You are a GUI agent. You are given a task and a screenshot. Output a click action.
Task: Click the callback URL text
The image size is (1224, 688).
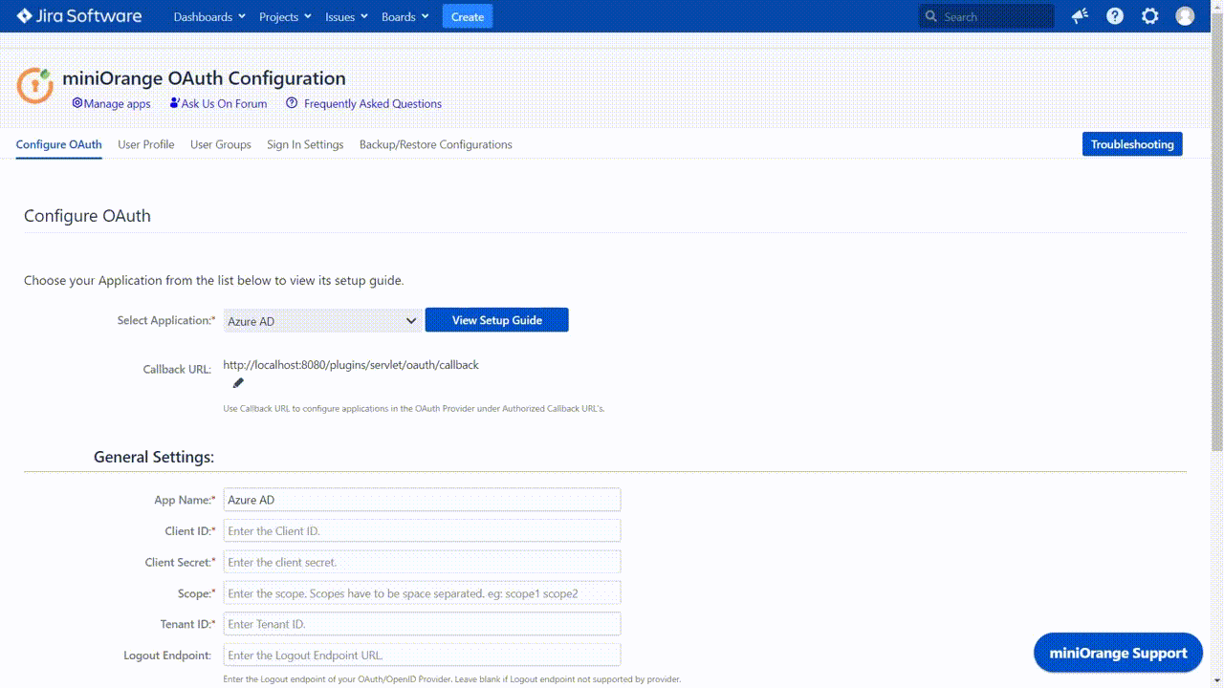(351, 365)
